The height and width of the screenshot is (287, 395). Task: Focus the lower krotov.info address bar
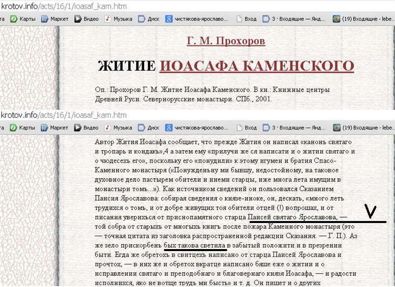198,115
